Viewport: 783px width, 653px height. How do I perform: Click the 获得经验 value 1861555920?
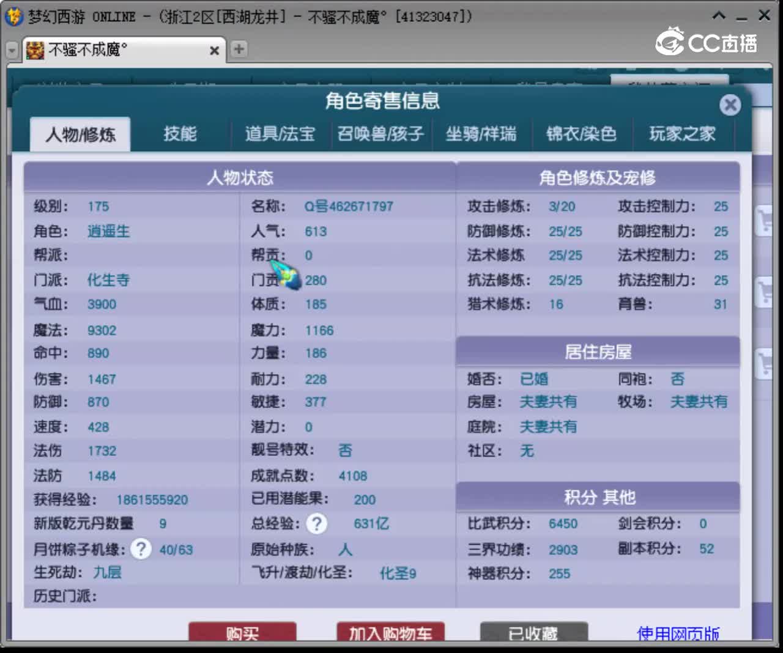152,500
